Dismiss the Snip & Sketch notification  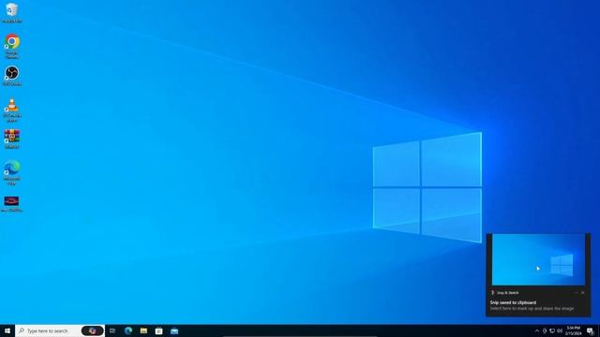583,293
